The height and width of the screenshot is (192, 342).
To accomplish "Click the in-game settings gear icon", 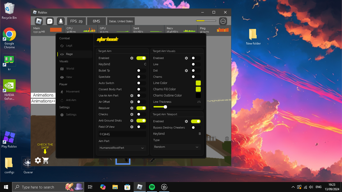I will pyautogui.click(x=38, y=160).
